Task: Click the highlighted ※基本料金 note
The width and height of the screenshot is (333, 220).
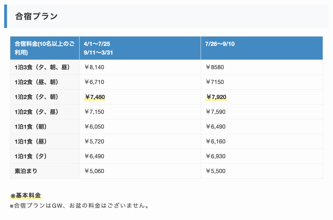Action: 26,196
